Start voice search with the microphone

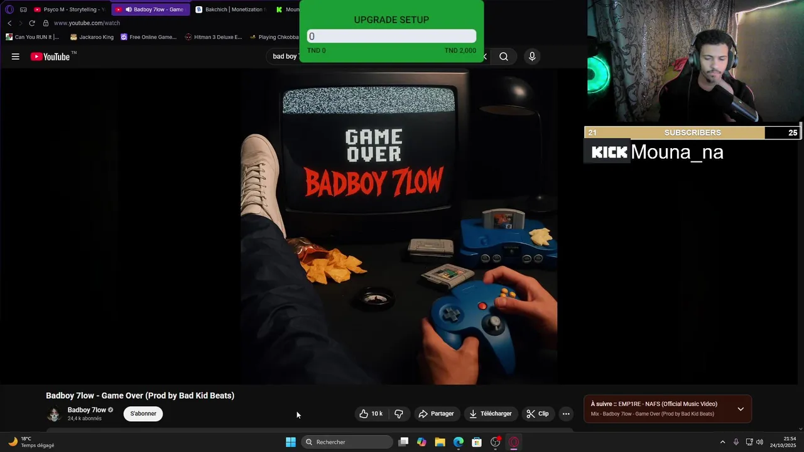pyautogui.click(x=532, y=56)
